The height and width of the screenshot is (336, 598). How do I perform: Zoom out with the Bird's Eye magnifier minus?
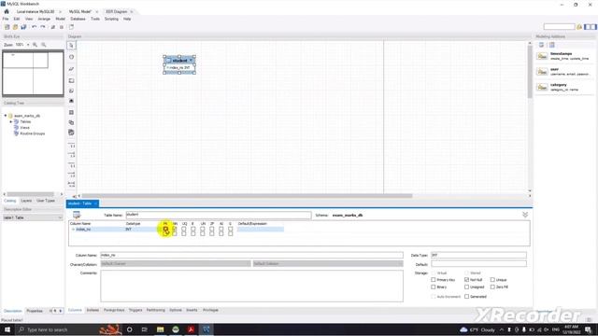pyautogui.click(x=44, y=45)
